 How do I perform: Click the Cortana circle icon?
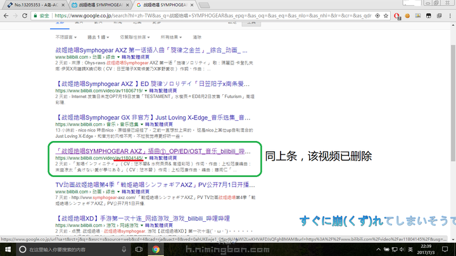[x=22, y=249]
